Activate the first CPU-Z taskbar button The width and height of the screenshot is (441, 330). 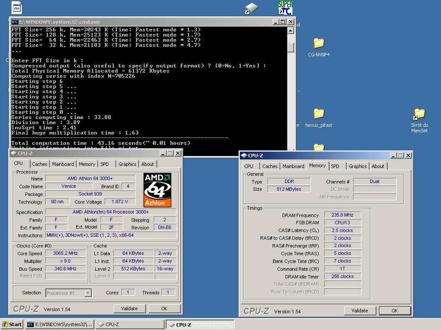click(x=130, y=324)
